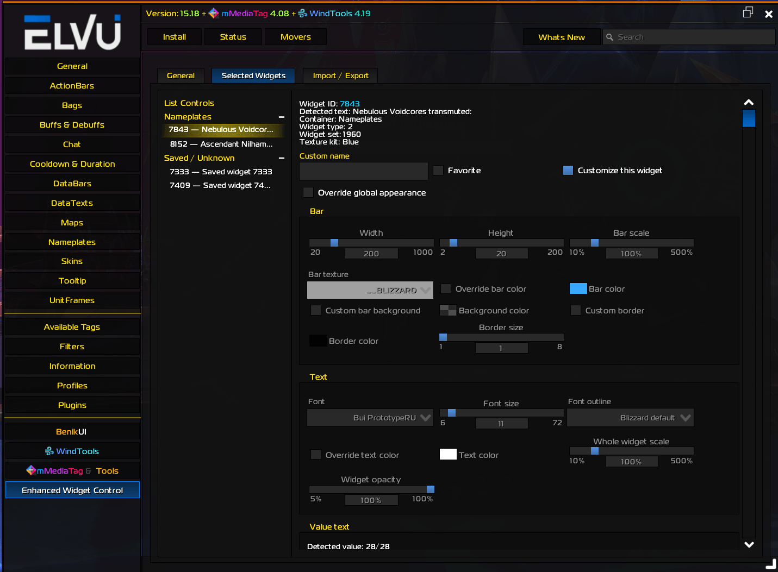Click the Bar scale slider handle
The width and height of the screenshot is (778, 572).
[595, 243]
